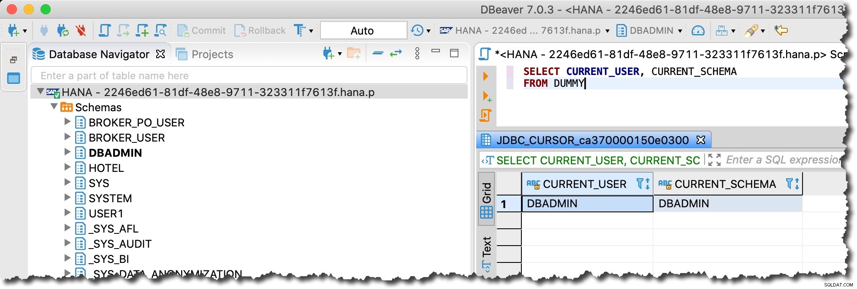Screen dimensions: 857x289
Task: Collapse the Schemas tree node
Action: [54, 107]
